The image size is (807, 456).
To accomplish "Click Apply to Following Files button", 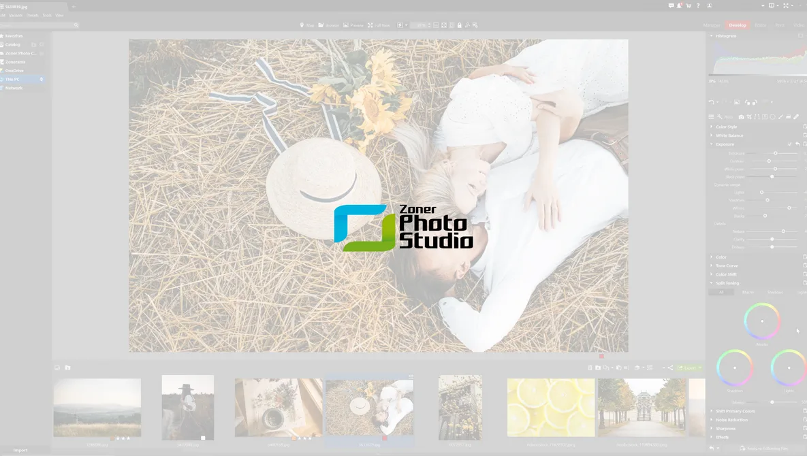I will (x=764, y=449).
